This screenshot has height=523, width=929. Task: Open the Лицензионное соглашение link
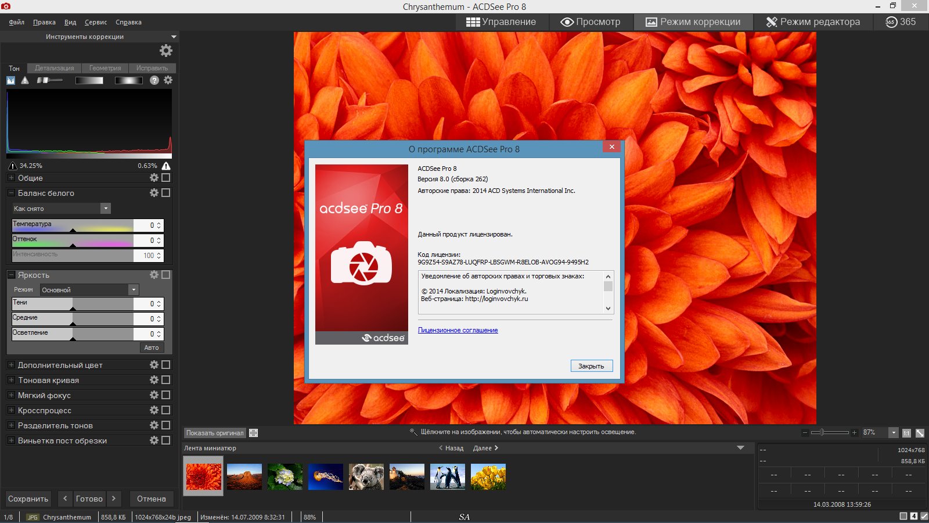(458, 330)
